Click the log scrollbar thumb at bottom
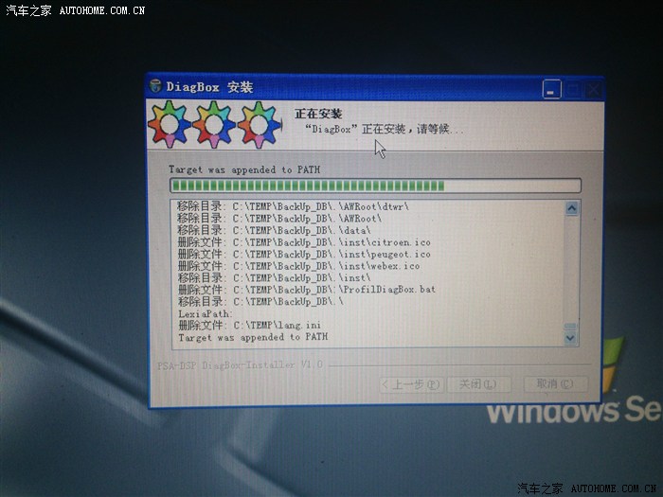 pyautogui.click(x=571, y=325)
